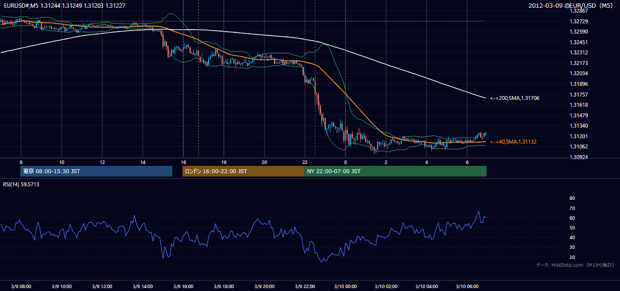Viewport: 620px width, 291px height.
Task: Click the 3/10 00:00 date axis label
Action: [x=345, y=287]
